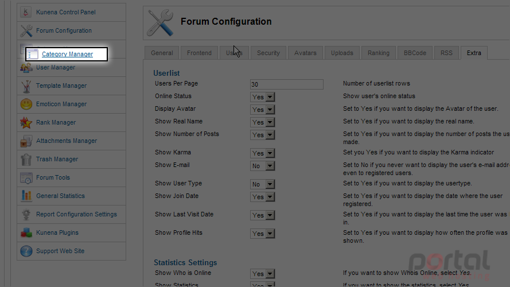
Task: Click the Forum Tools icon
Action: coord(26,178)
